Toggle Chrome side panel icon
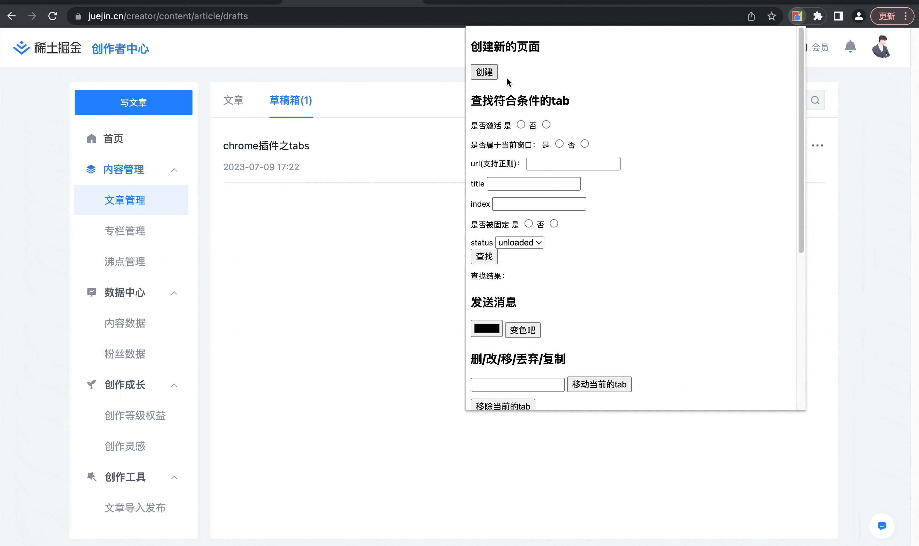The height and width of the screenshot is (546, 919). (x=838, y=16)
